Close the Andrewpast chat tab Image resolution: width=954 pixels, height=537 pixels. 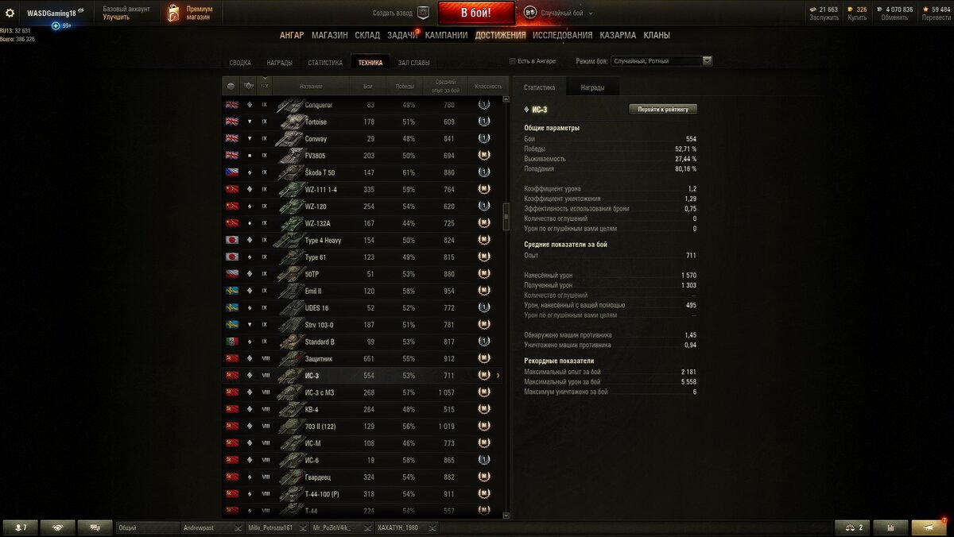pos(237,527)
